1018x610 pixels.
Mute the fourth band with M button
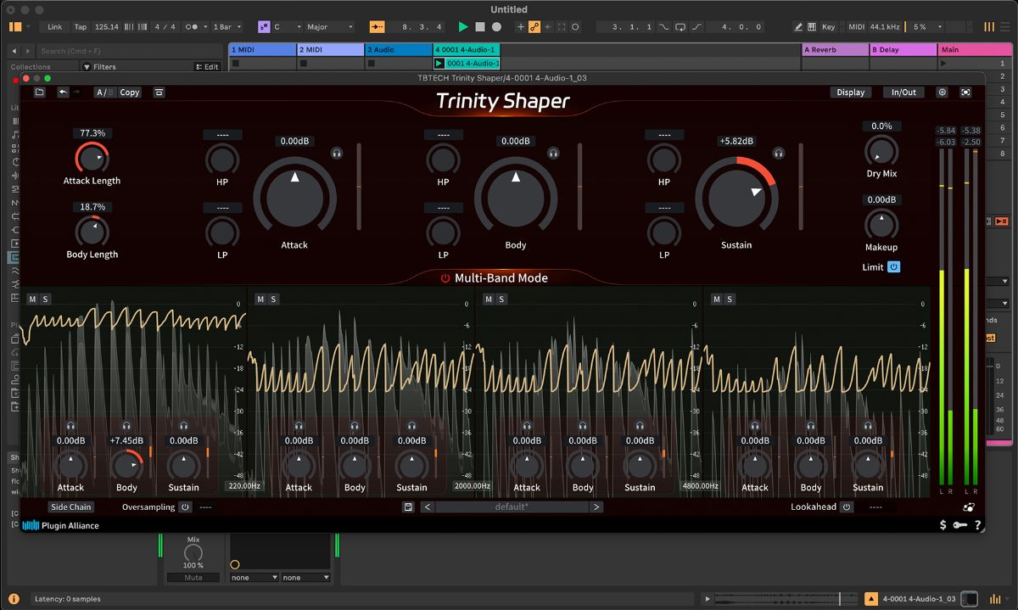(x=717, y=299)
